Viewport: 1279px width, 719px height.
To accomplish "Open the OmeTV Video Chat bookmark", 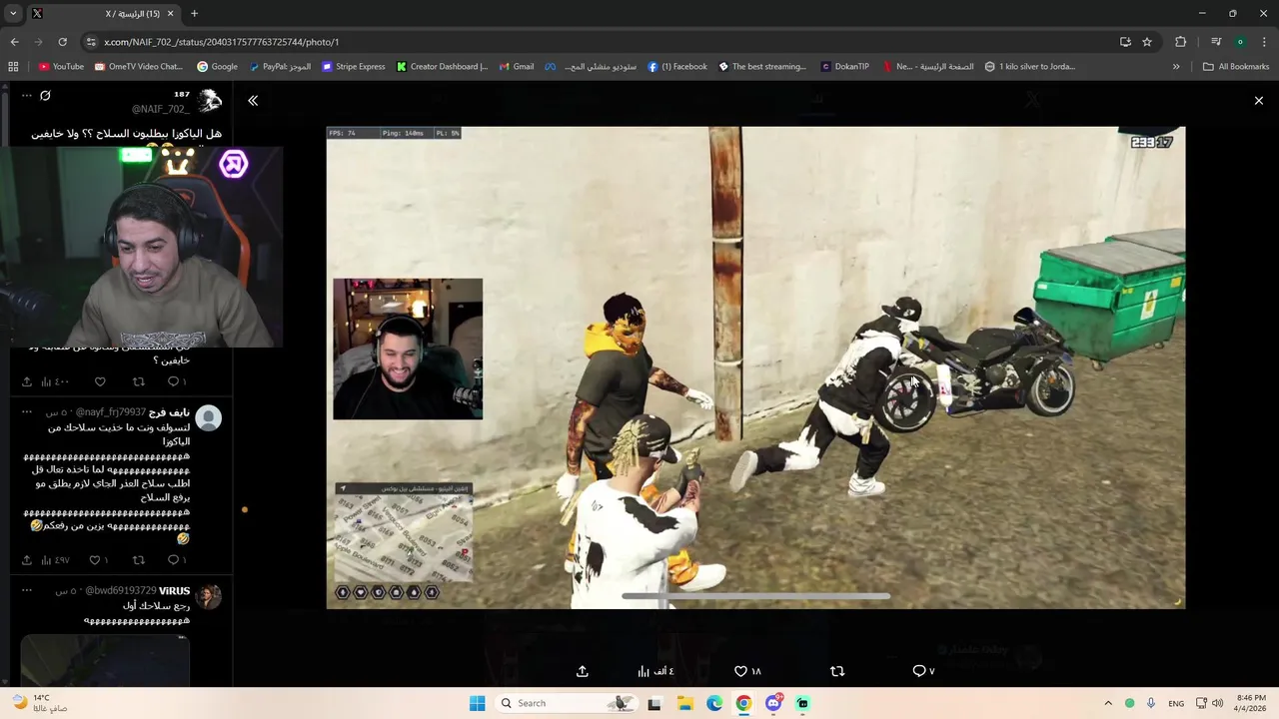I will click(x=138, y=67).
